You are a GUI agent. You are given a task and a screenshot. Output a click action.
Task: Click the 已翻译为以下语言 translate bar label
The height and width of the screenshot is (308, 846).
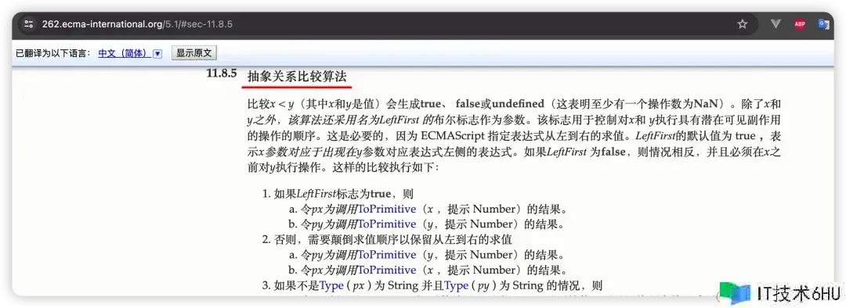coord(53,53)
